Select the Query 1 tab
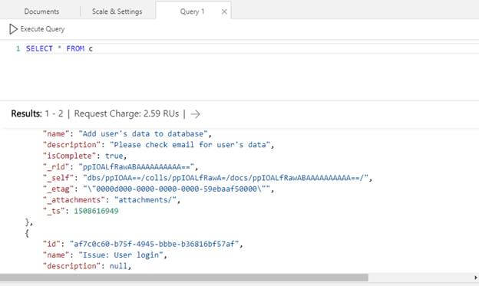The height and width of the screenshot is (286, 479). point(192,12)
